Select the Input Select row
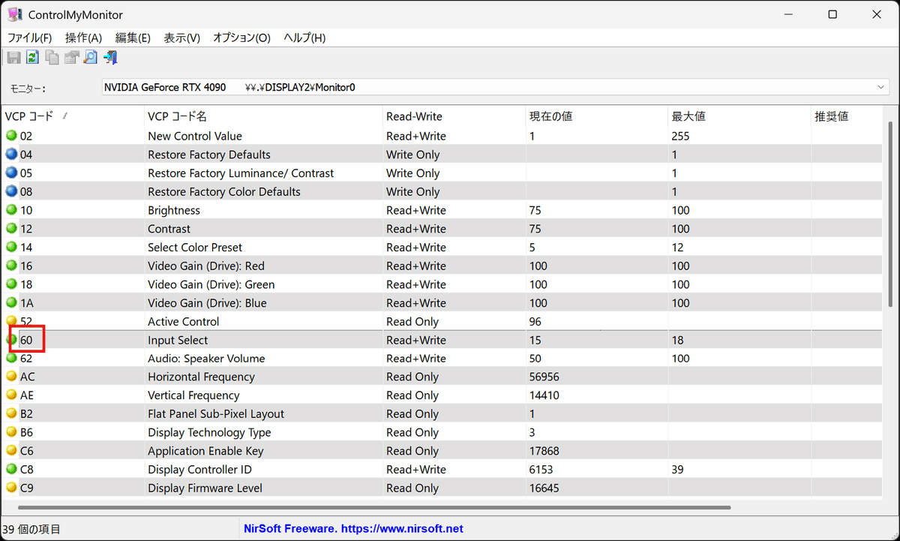This screenshot has width=900, height=541. (x=225, y=340)
